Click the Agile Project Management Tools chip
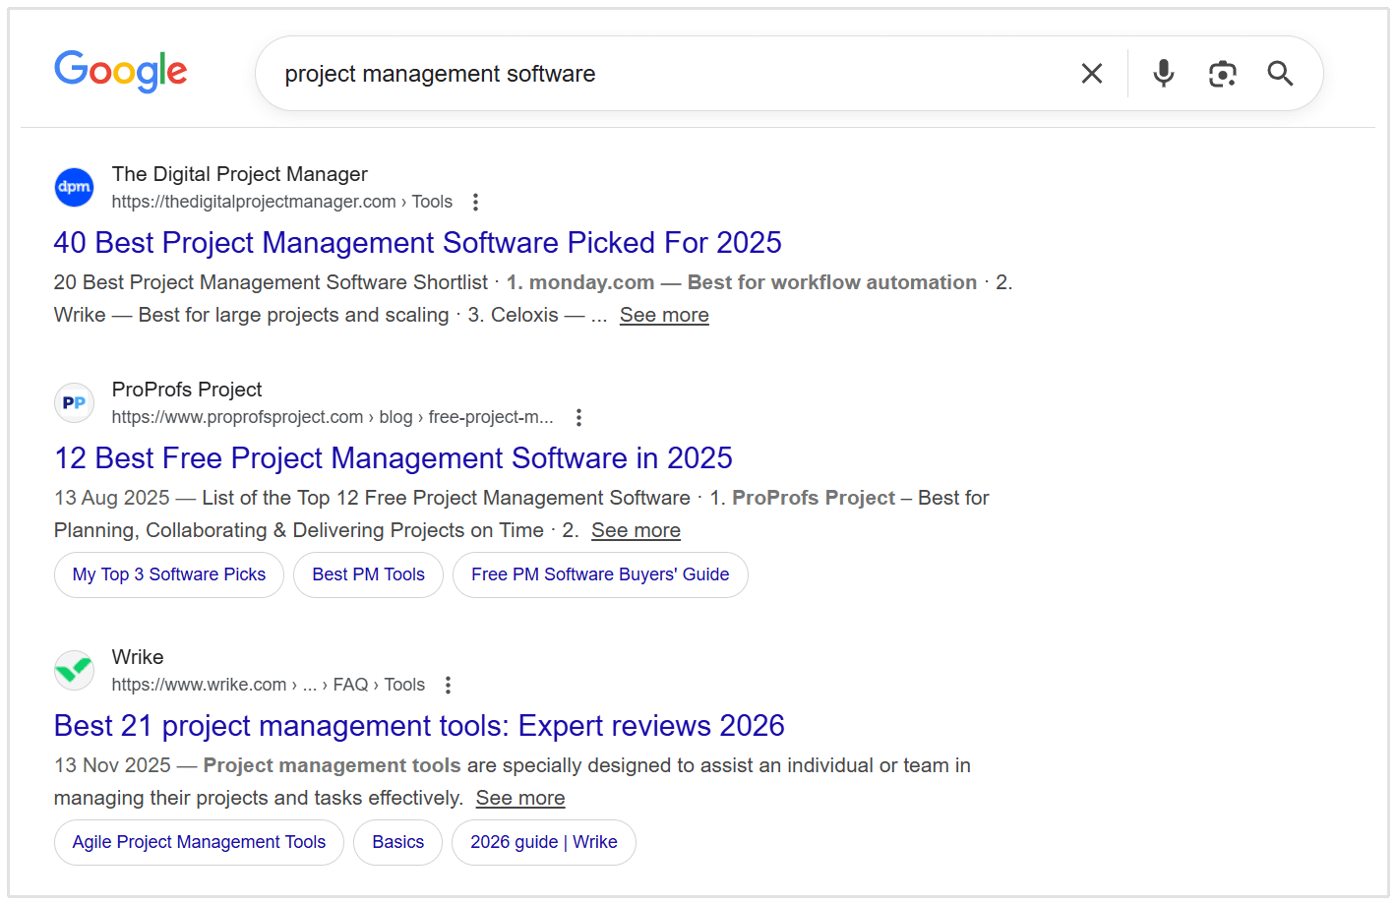 point(199,842)
